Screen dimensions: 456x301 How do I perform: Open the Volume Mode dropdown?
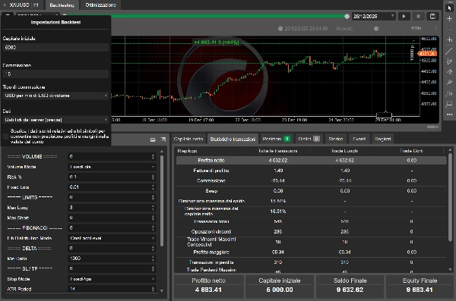(112, 167)
